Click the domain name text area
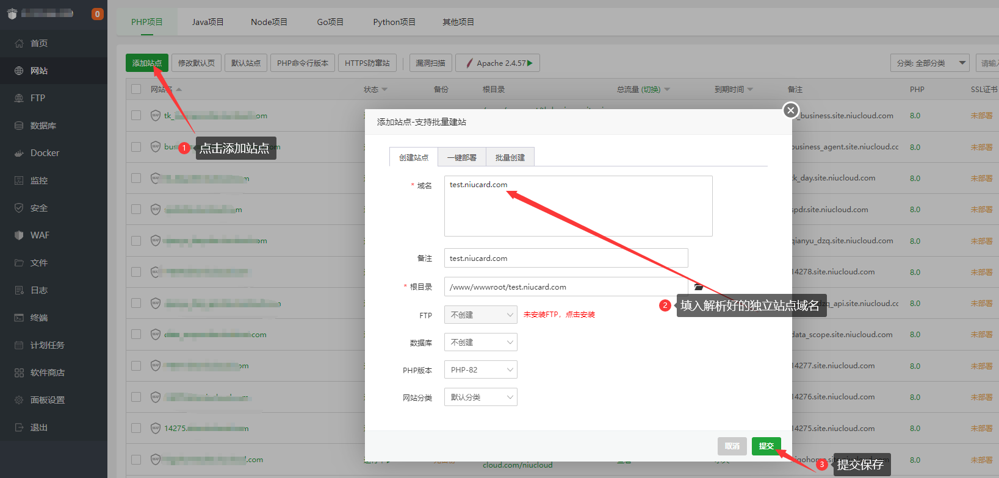 pyautogui.click(x=578, y=206)
